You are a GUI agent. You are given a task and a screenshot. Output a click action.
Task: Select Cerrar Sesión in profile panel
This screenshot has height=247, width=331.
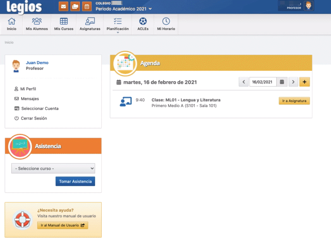34,118
